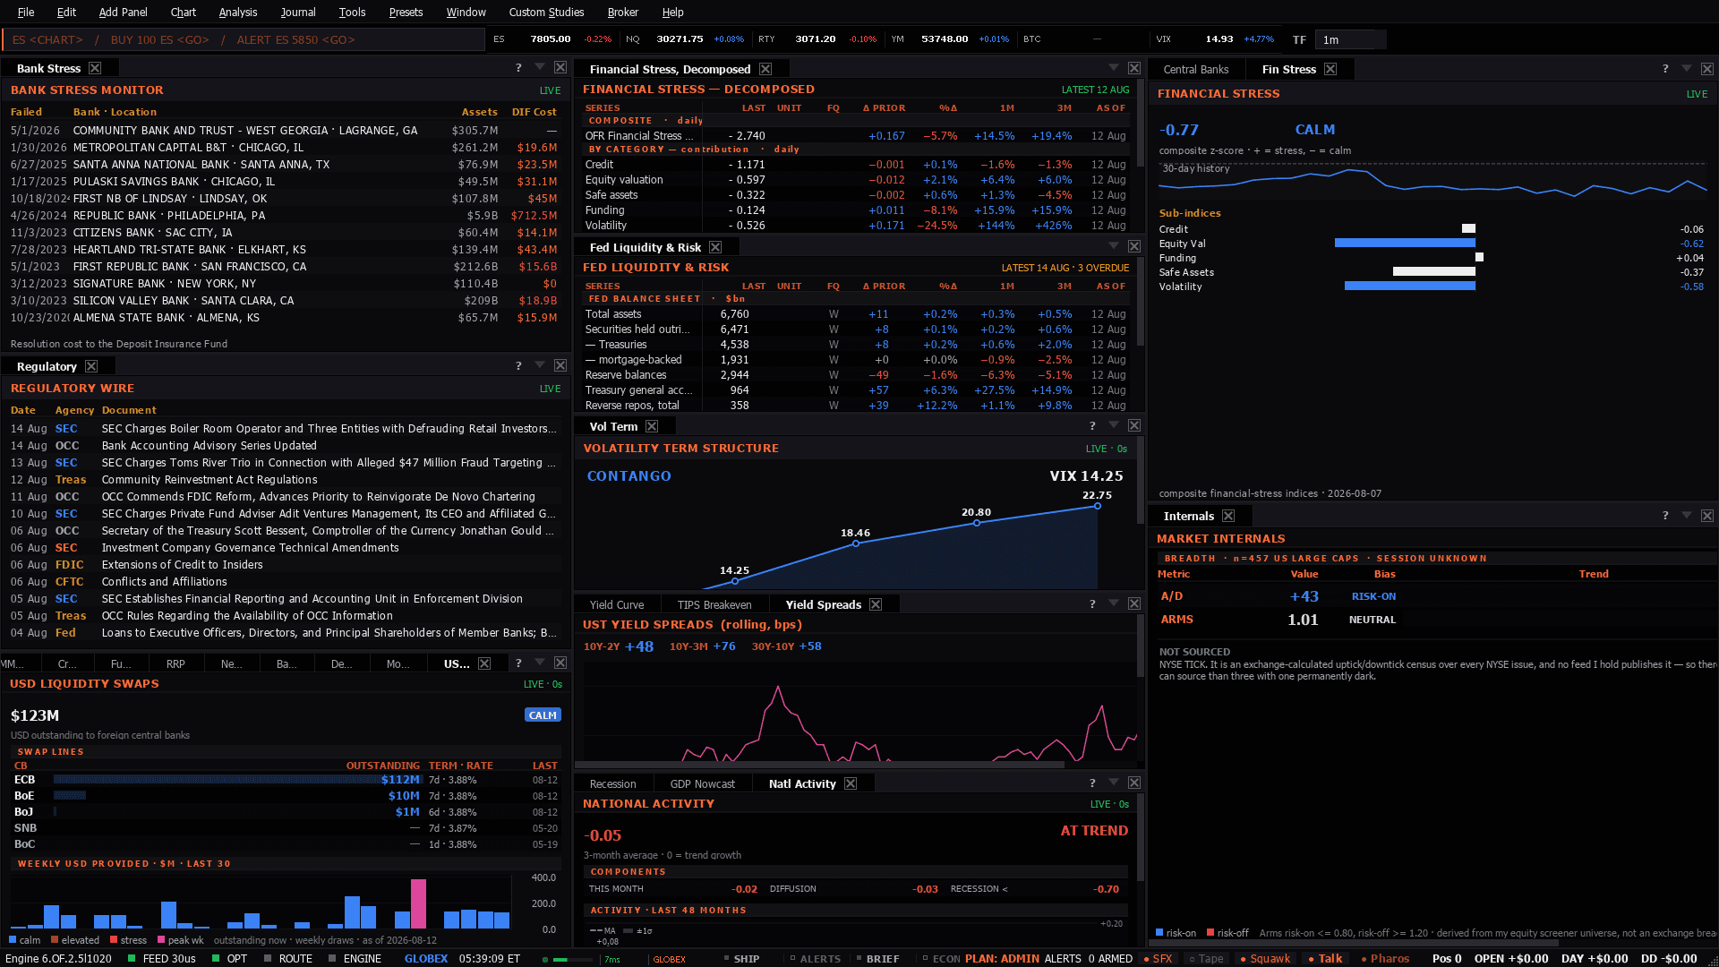This screenshot has width=1719, height=967.
Task: Close the Bank Stress tab via its X
Action: click(95, 68)
